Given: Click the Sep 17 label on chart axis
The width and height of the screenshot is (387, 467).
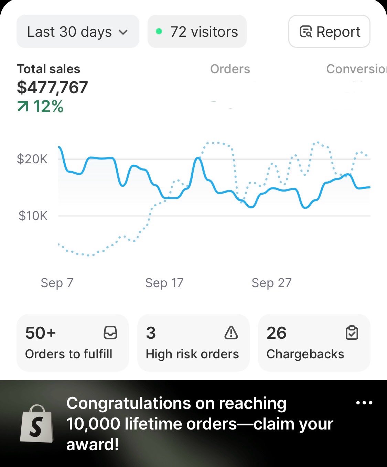Looking at the screenshot, I should [164, 283].
